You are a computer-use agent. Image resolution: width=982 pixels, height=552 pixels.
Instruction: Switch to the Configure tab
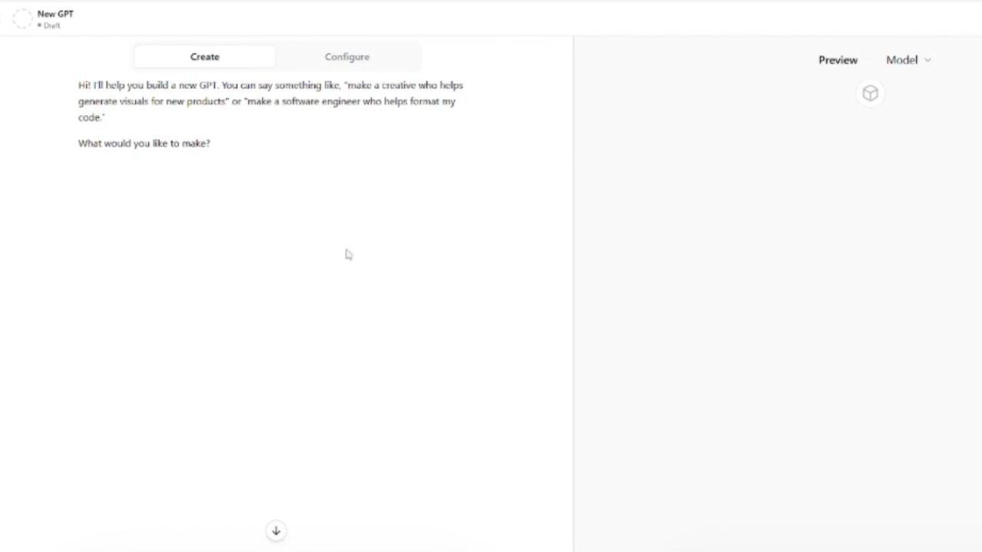tap(347, 57)
